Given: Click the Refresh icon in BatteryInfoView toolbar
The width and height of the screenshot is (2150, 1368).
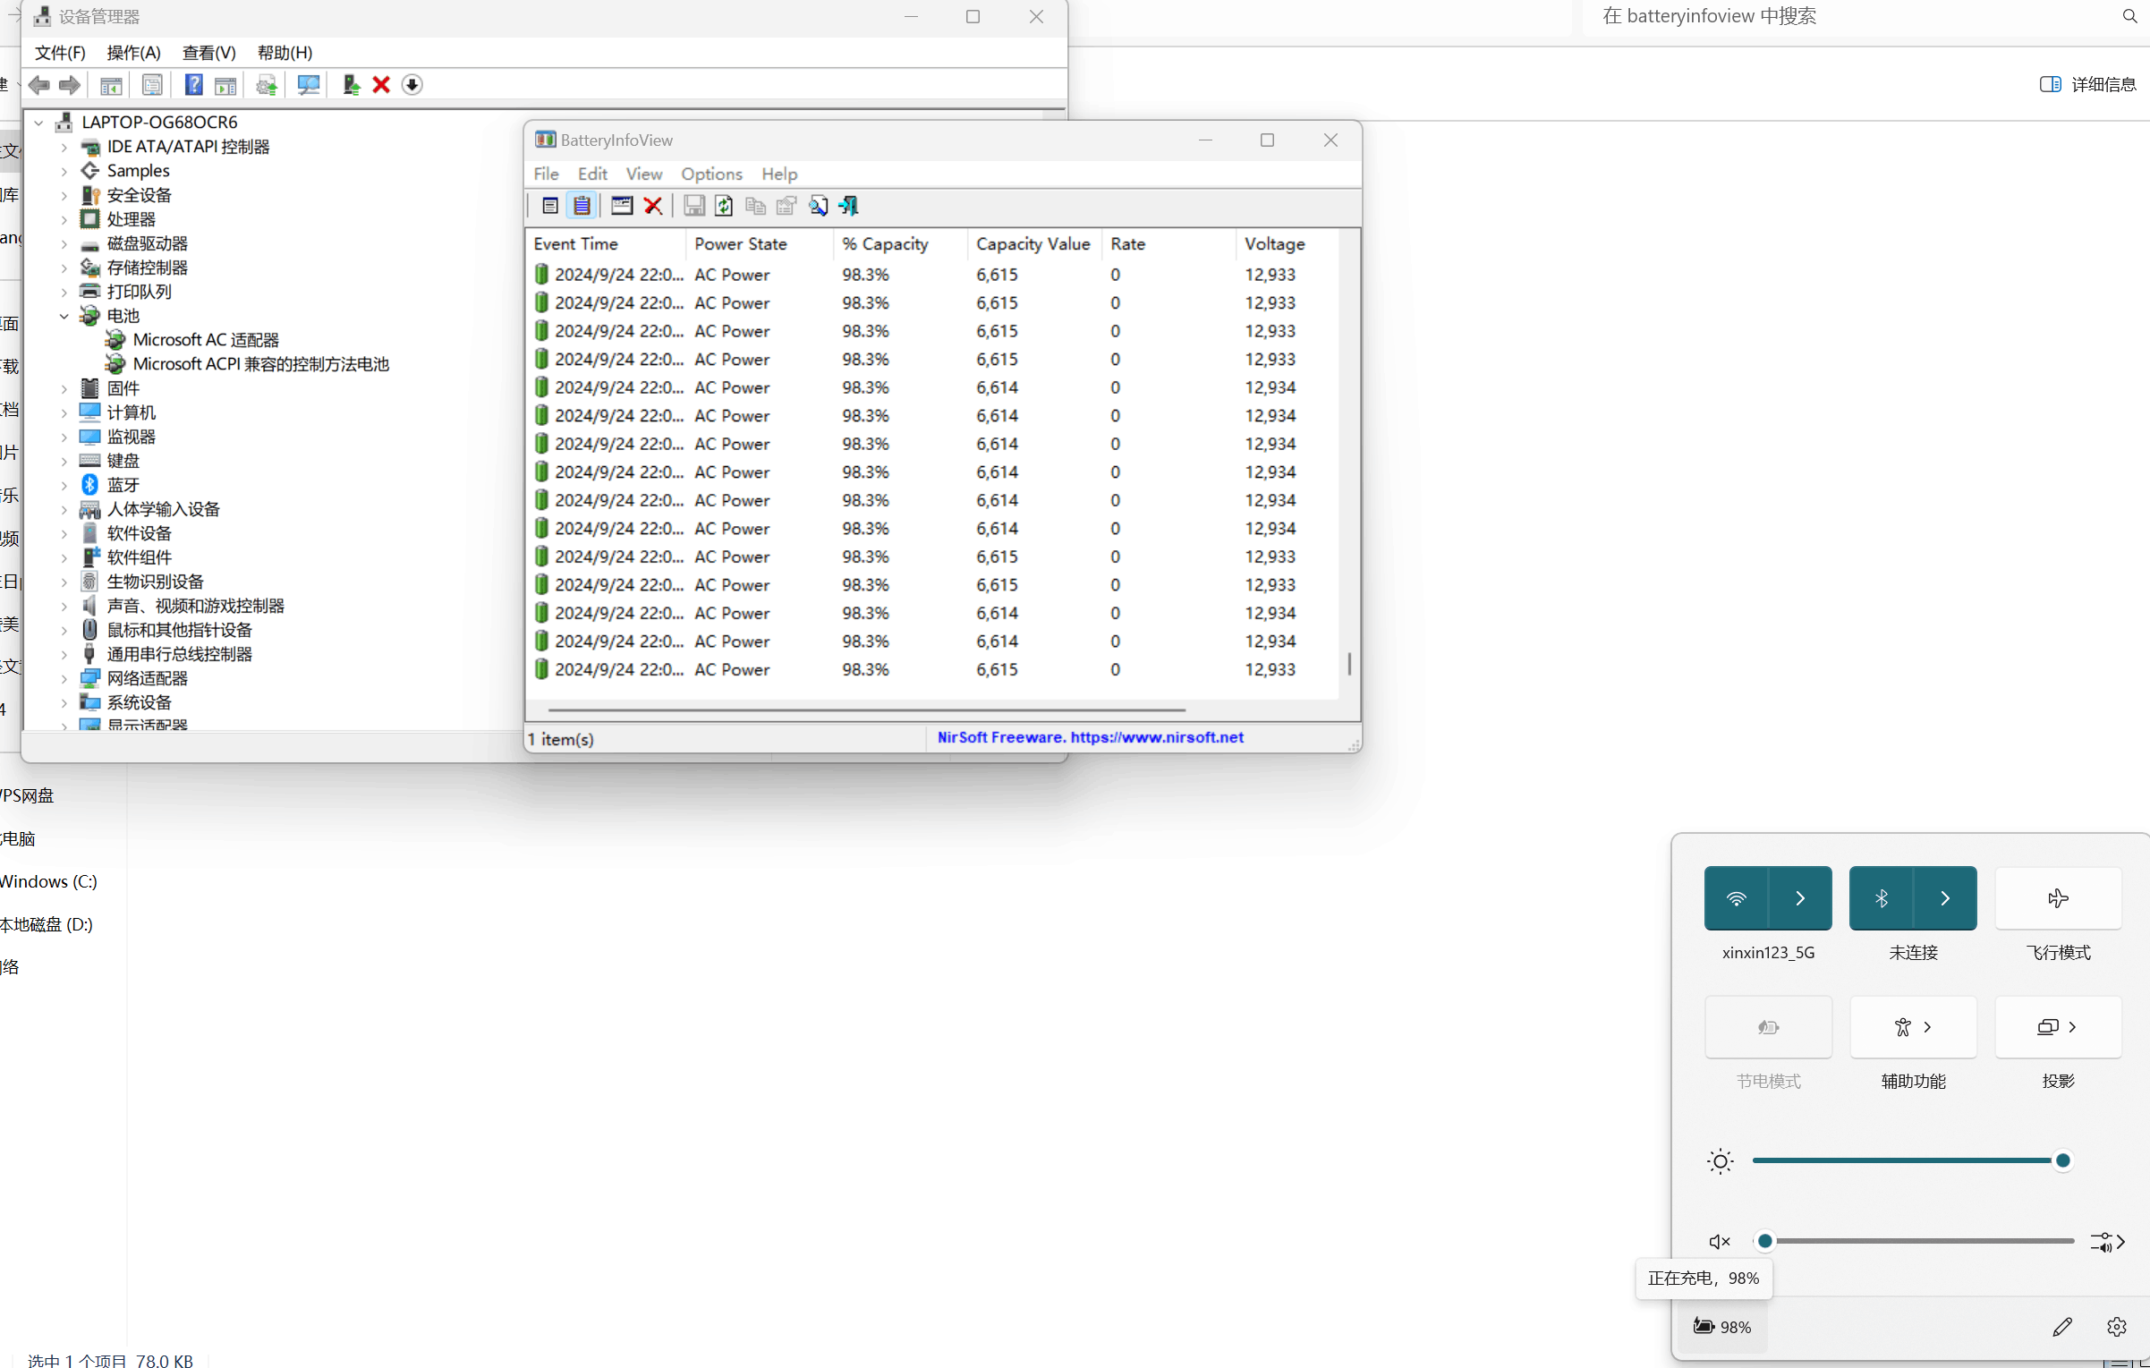Looking at the screenshot, I should pos(724,206).
